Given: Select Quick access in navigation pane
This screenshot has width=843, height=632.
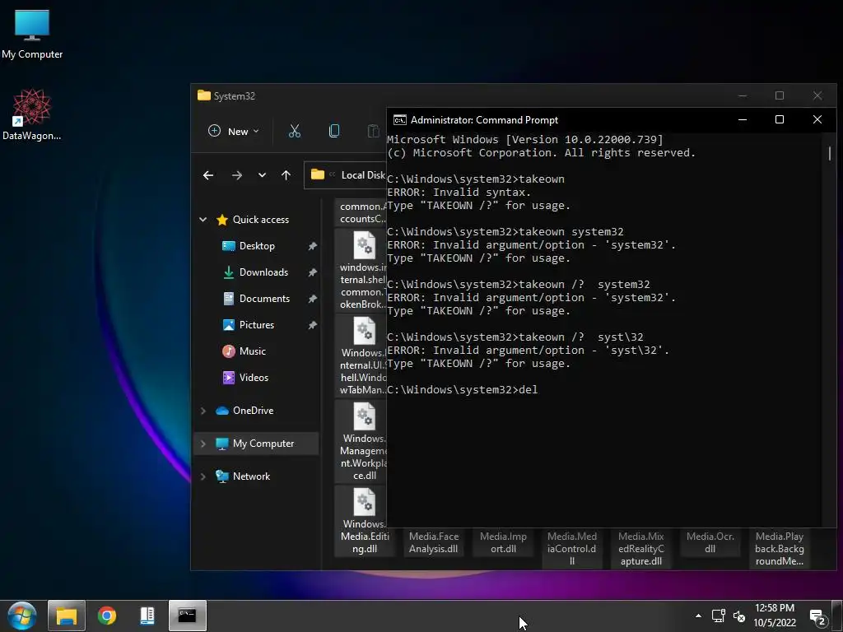Looking at the screenshot, I should 252,219.
